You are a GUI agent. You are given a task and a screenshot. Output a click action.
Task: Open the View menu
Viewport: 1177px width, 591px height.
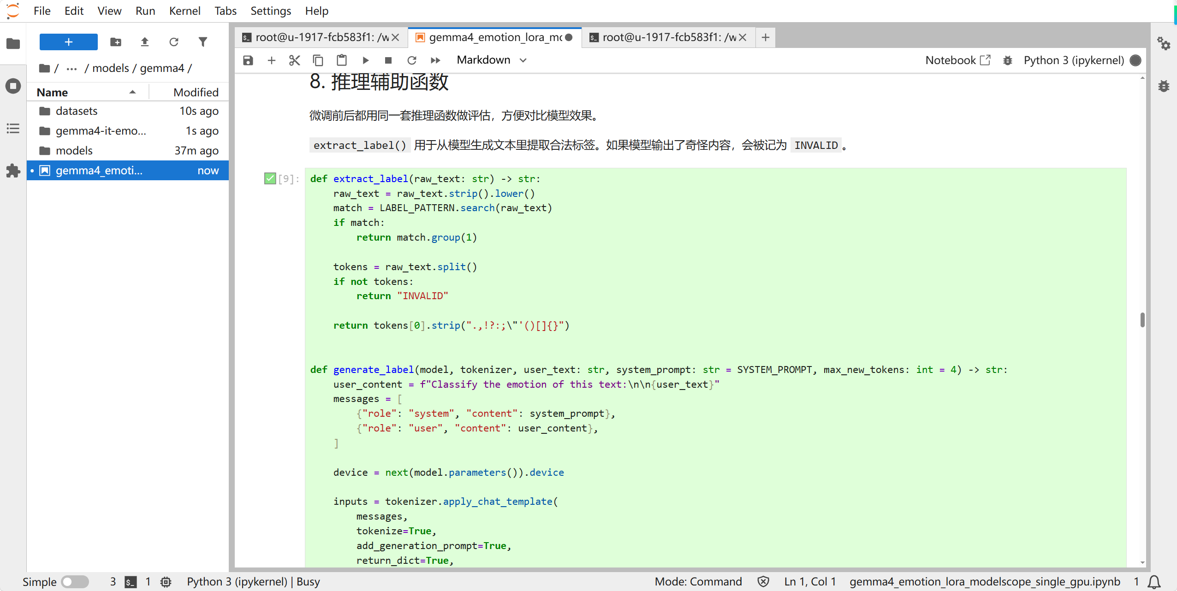[109, 11]
